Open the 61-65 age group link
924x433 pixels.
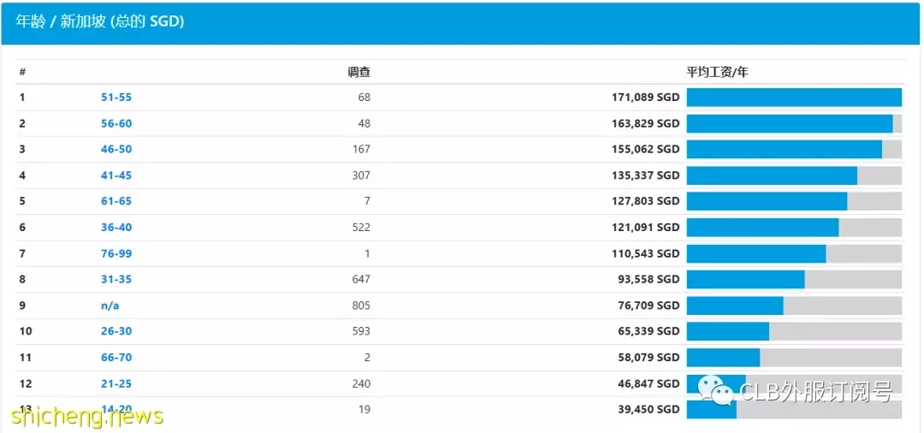click(x=116, y=201)
